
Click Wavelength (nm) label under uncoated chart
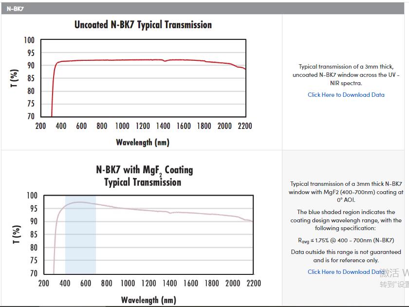coord(143,142)
